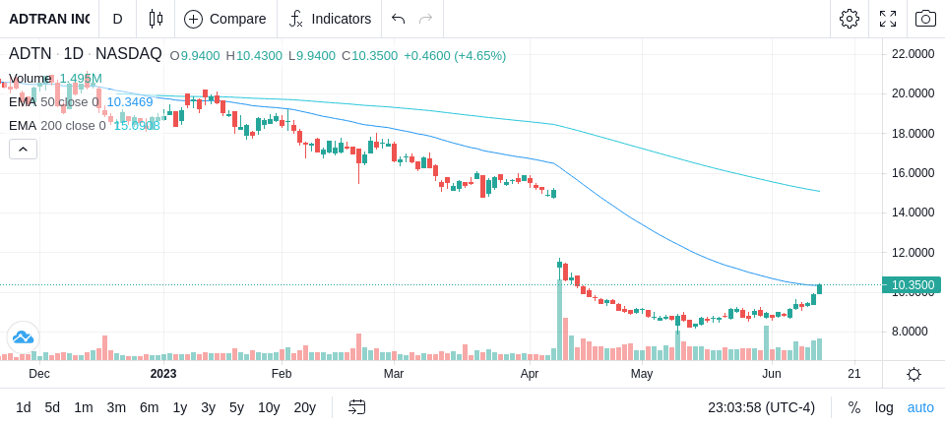Open chart settings gear
This screenshot has height=426, width=945.
point(850,19)
